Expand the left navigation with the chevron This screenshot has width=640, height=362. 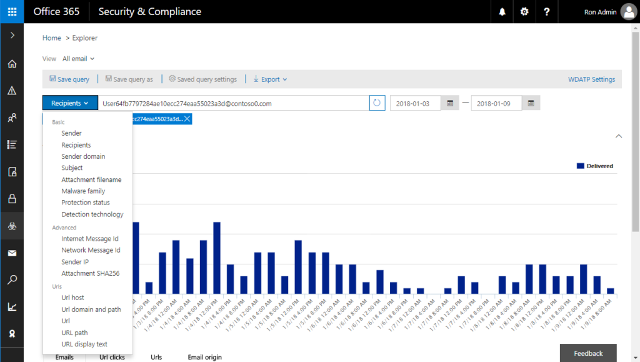(12, 36)
